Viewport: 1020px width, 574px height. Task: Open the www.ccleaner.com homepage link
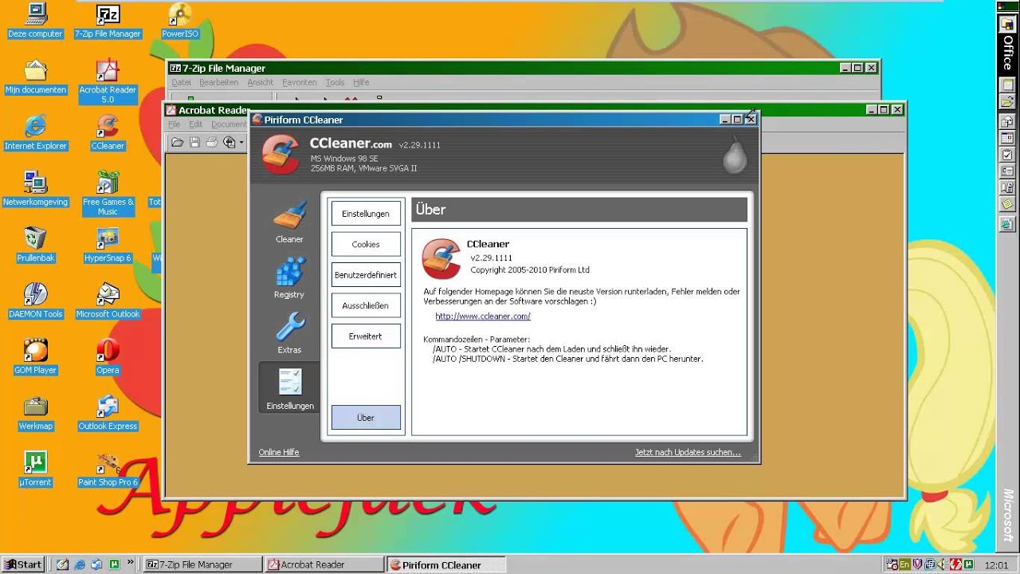coord(483,316)
